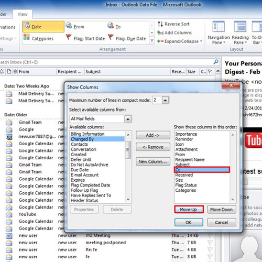Sort by Recipient column header
This screenshot has width=262, height=262.
click(70, 71)
